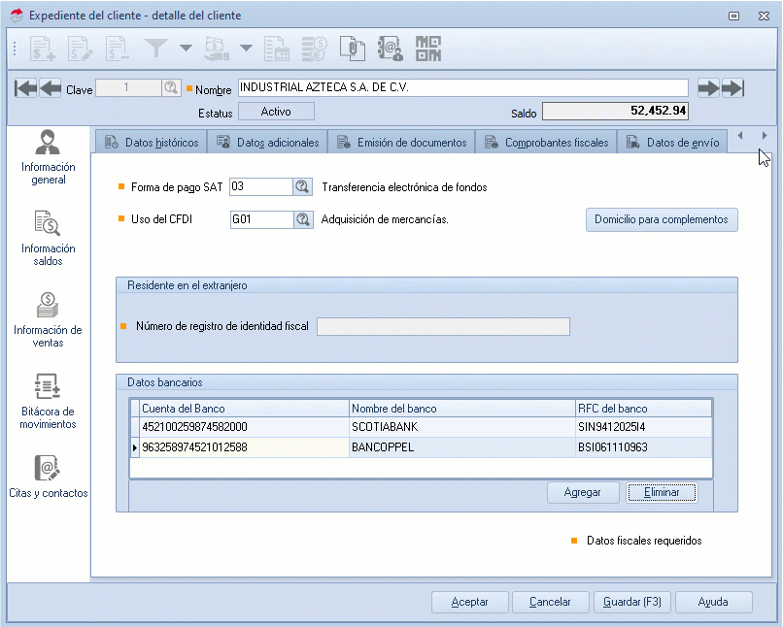Image resolution: width=783 pixels, height=627 pixels.
Task: Open Citas y contactos section
Action: [48, 477]
